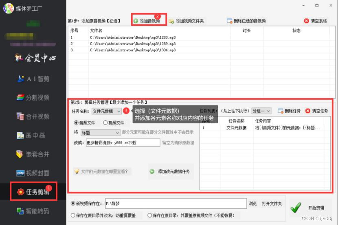This screenshot has width=338, height=225.
Task: Open the 分组一 group dropdown
Action: 261,111
